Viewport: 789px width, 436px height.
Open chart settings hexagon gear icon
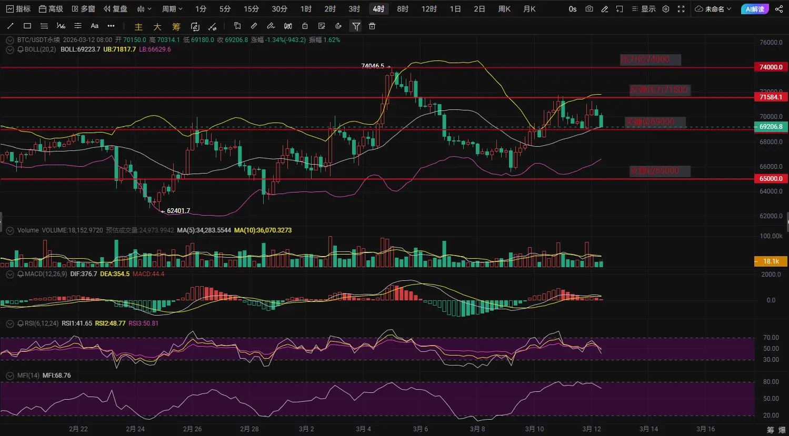[666, 9]
